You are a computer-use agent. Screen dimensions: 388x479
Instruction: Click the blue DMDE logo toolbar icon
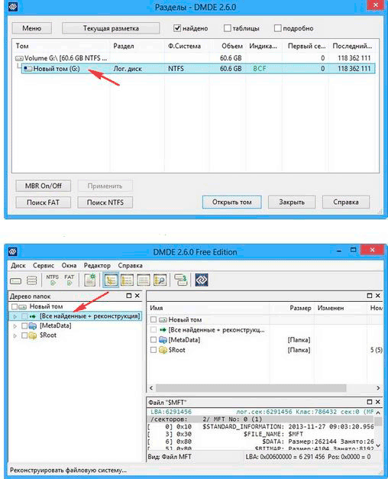click(202, 280)
